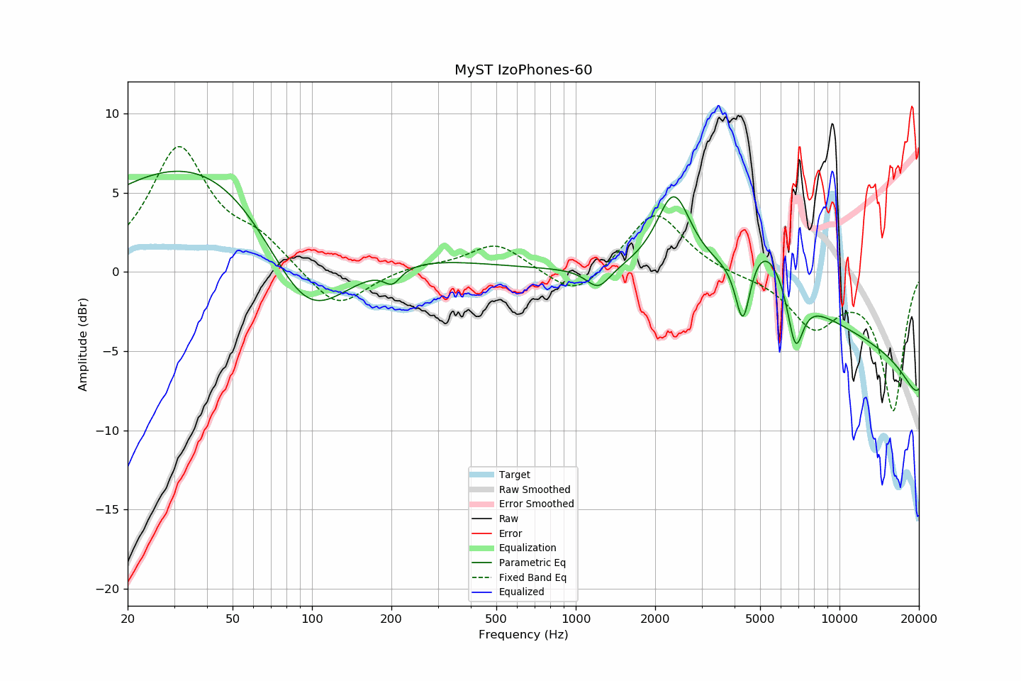
Task: Select the Error Smoothed legend entry
Action: click(x=522, y=504)
